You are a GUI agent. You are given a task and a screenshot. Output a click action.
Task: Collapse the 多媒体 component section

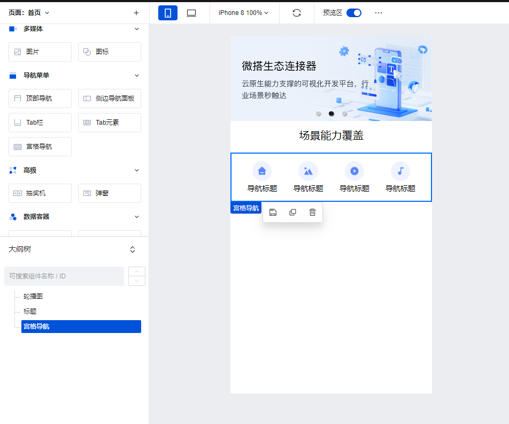tap(137, 29)
